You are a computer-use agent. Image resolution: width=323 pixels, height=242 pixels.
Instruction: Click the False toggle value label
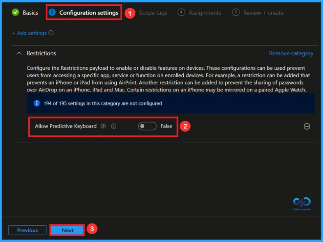166,126
